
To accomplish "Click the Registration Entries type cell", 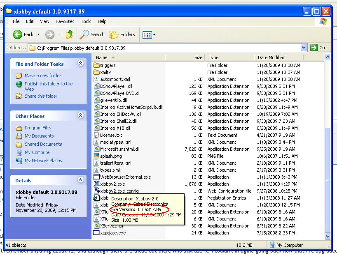I will point(227,198).
